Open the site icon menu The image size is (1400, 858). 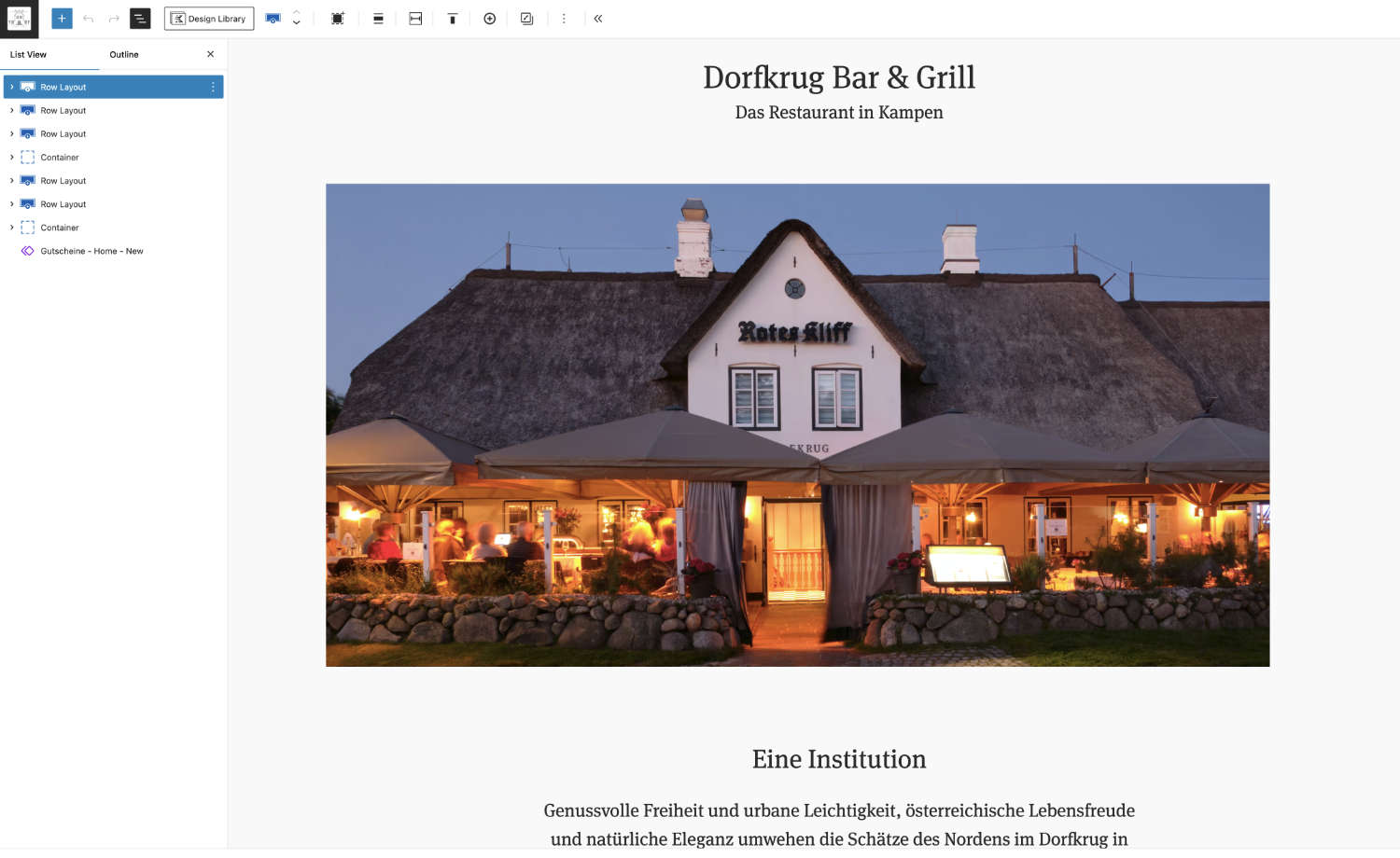tap(19, 19)
